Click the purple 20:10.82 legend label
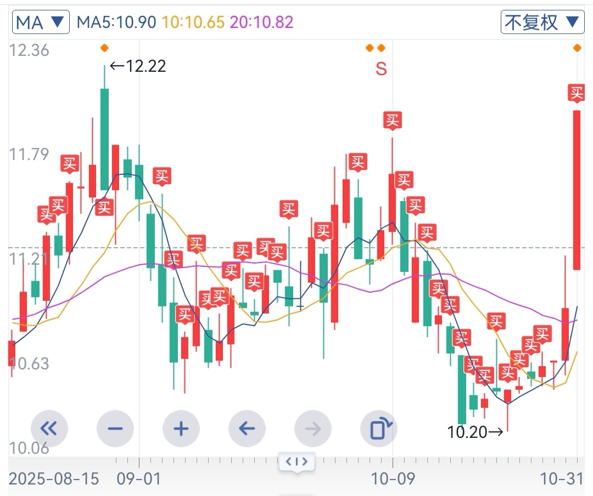The height and width of the screenshot is (496, 593). pyautogui.click(x=262, y=22)
